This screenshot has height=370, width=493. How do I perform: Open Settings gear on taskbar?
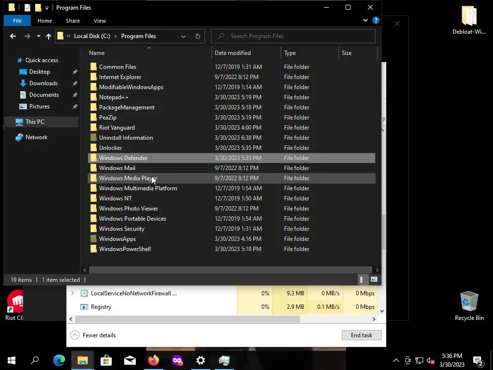pyautogui.click(x=201, y=360)
